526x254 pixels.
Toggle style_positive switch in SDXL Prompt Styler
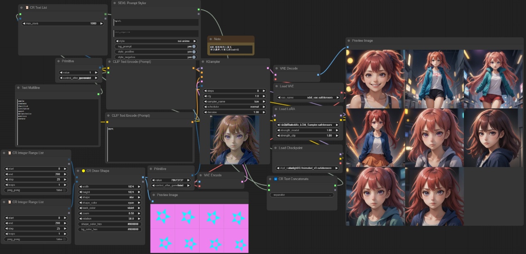[x=194, y=52]
